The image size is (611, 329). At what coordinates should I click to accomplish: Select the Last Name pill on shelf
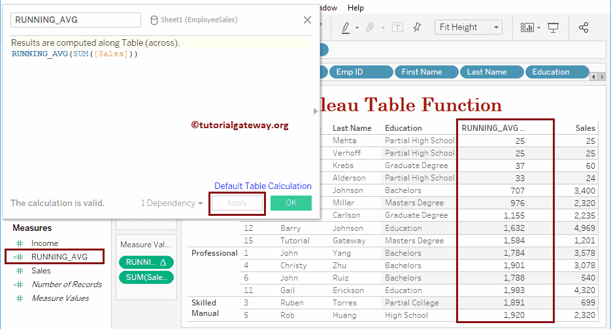tap(492, 72)
